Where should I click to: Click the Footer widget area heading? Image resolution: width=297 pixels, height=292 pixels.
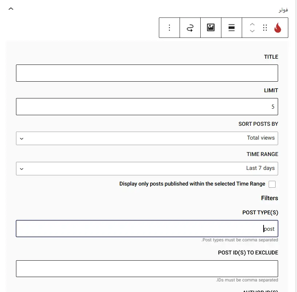(283, 10)
